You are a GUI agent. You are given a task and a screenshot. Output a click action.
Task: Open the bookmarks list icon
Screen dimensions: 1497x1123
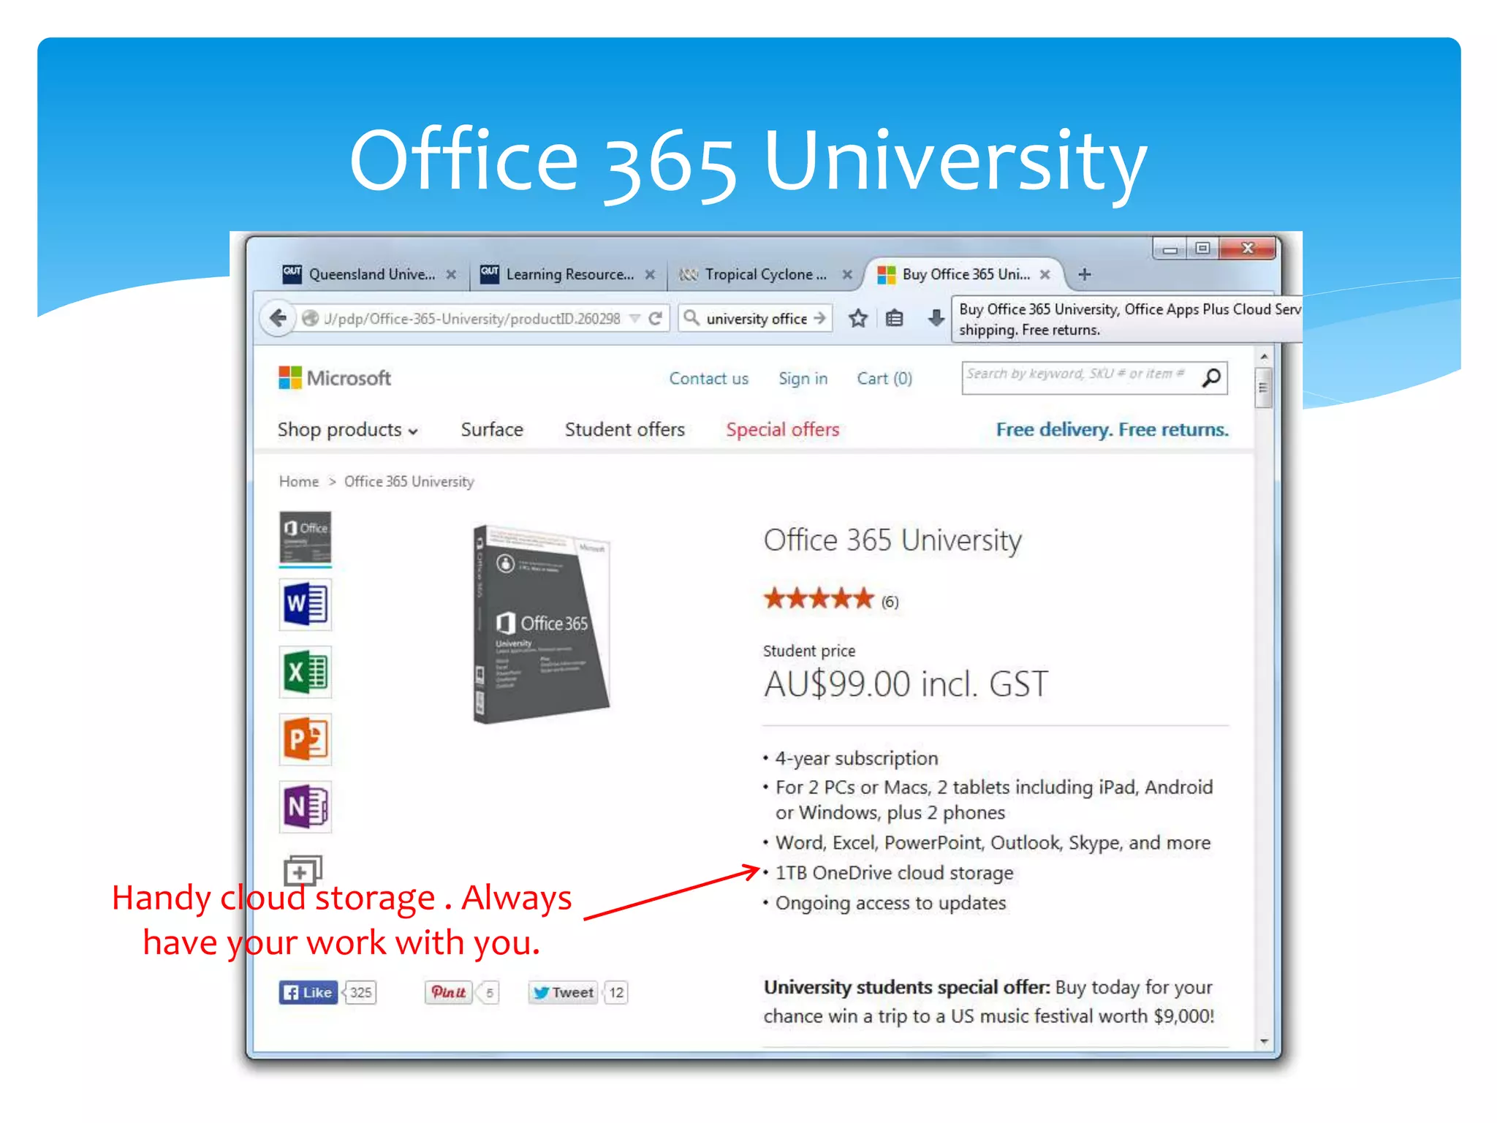pos(894,318)
